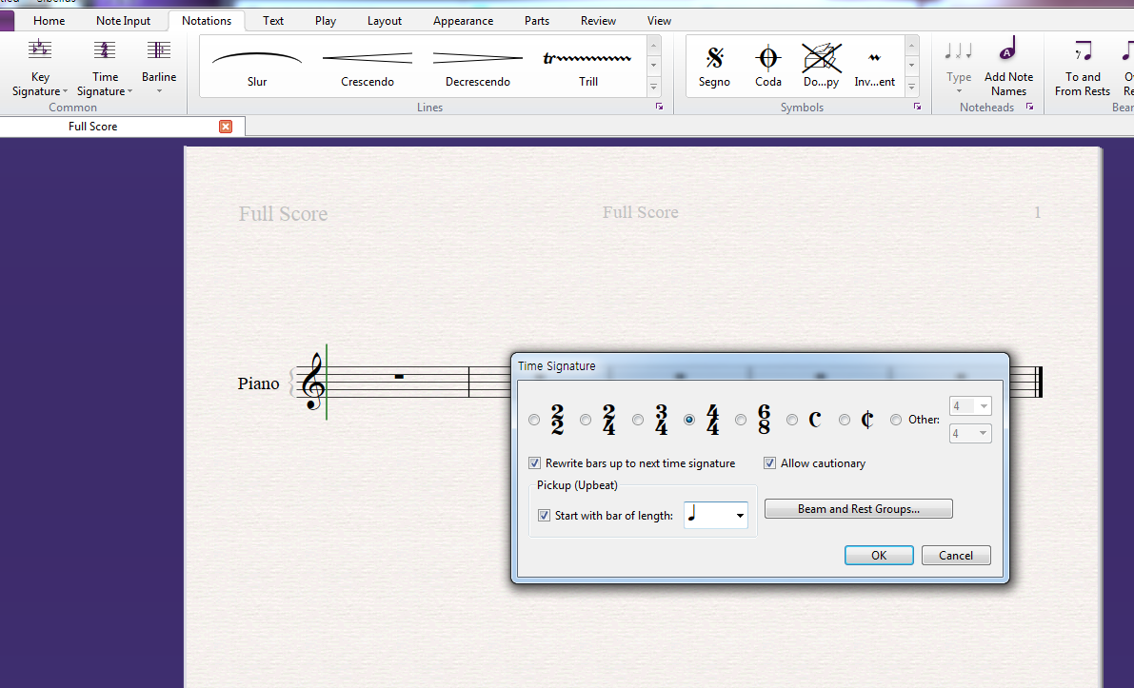Select the Slur line
Viewport: 1134px width, 688px height.
257,66
